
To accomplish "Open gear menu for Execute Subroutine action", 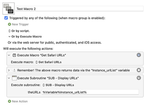I will pos(139,78).
